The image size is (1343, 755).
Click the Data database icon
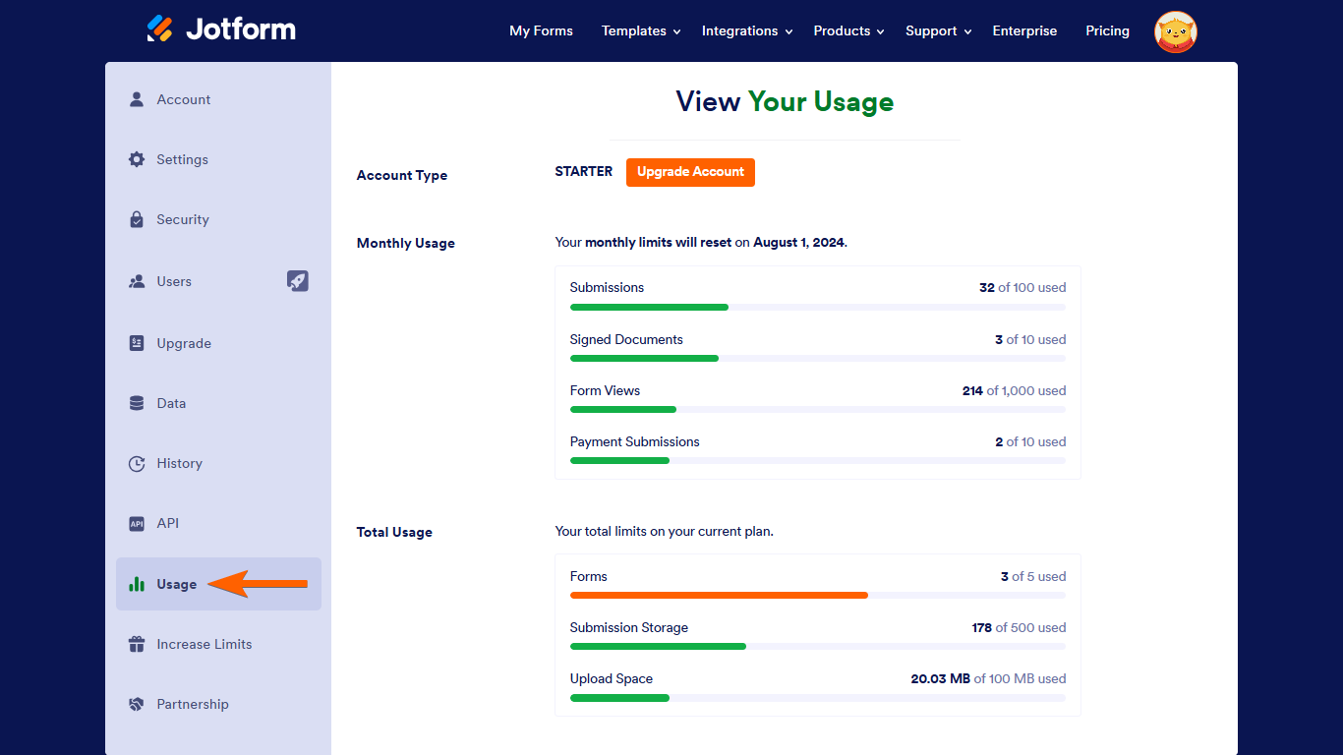click(137, 403)
